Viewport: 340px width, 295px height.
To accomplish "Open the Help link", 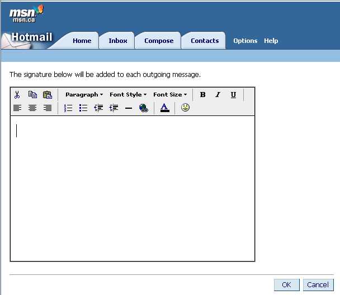I will pos(271,41).
